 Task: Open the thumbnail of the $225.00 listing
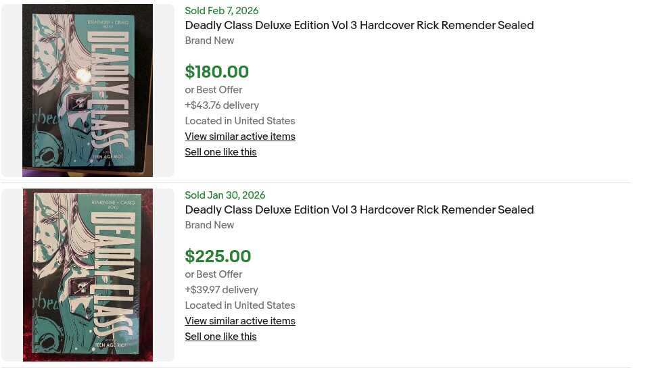tap(87, 274)
